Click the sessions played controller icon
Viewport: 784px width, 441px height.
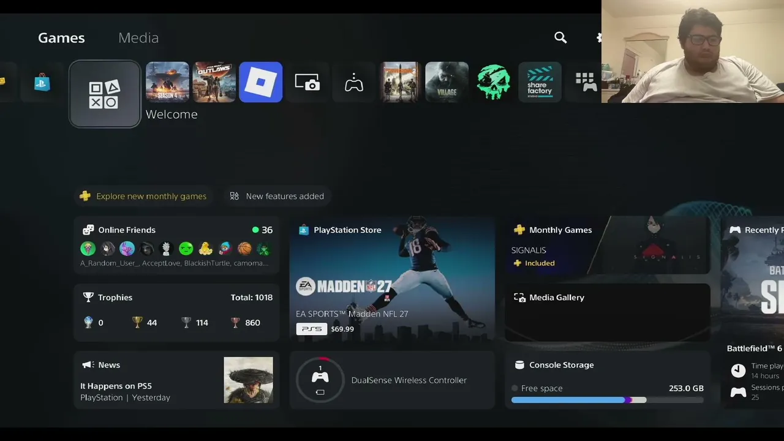click(739, 392)
